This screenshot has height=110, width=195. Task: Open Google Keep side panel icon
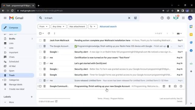[191, 35]
